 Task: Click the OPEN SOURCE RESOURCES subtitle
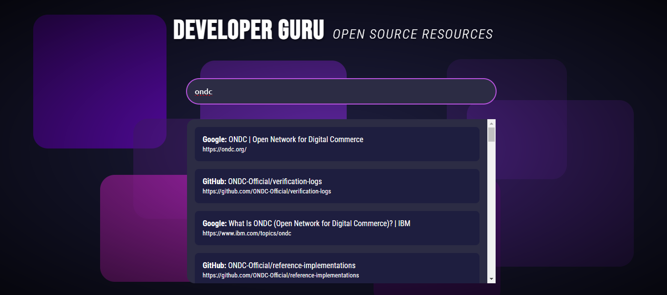click(x=413, y=34)
